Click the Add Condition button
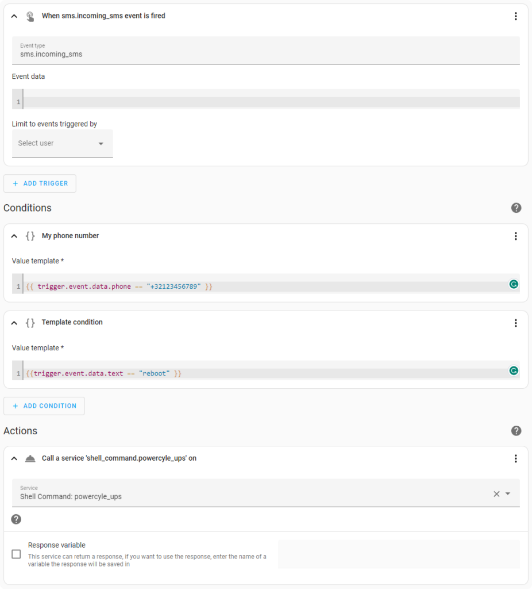This screenshot has width=532, height=589. 44,406
